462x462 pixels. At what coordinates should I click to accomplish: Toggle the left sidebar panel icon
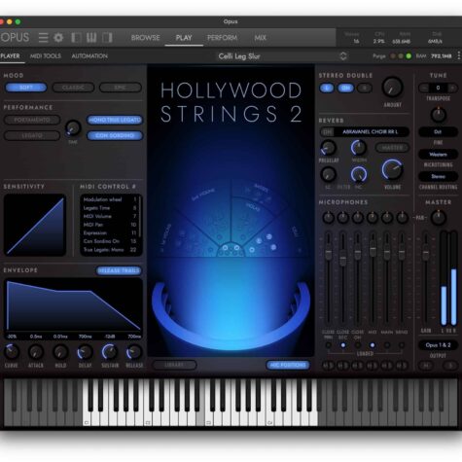click(76, 38)
